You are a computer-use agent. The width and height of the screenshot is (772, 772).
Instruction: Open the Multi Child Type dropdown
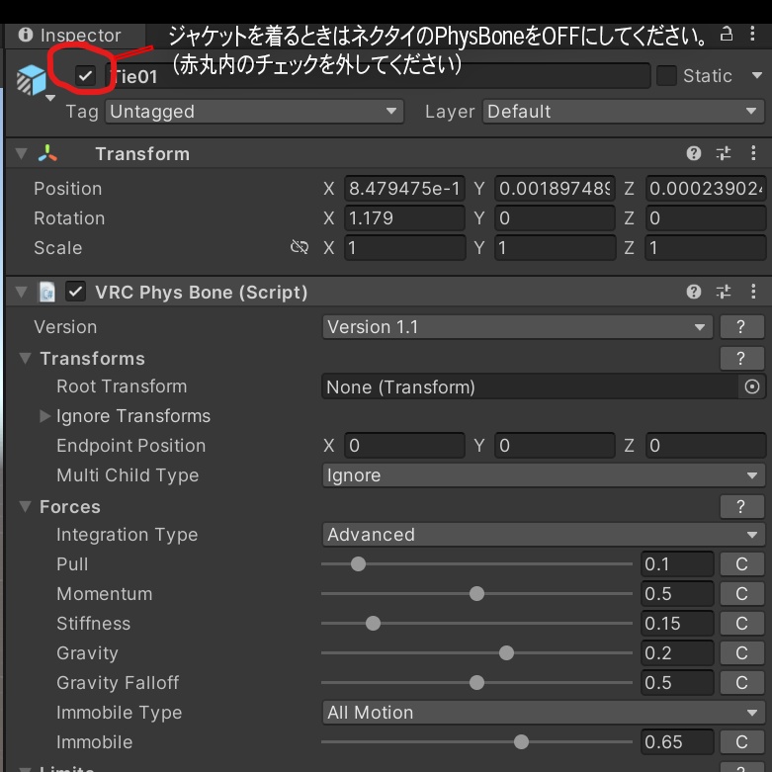pos(544,475)
